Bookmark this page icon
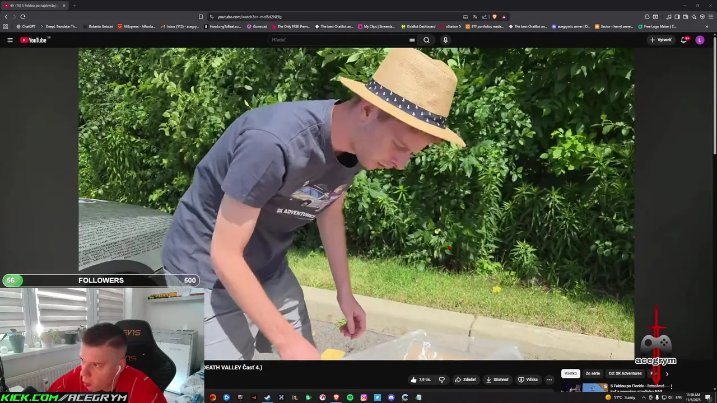717x403 pixels. click(x=201, y=17)
